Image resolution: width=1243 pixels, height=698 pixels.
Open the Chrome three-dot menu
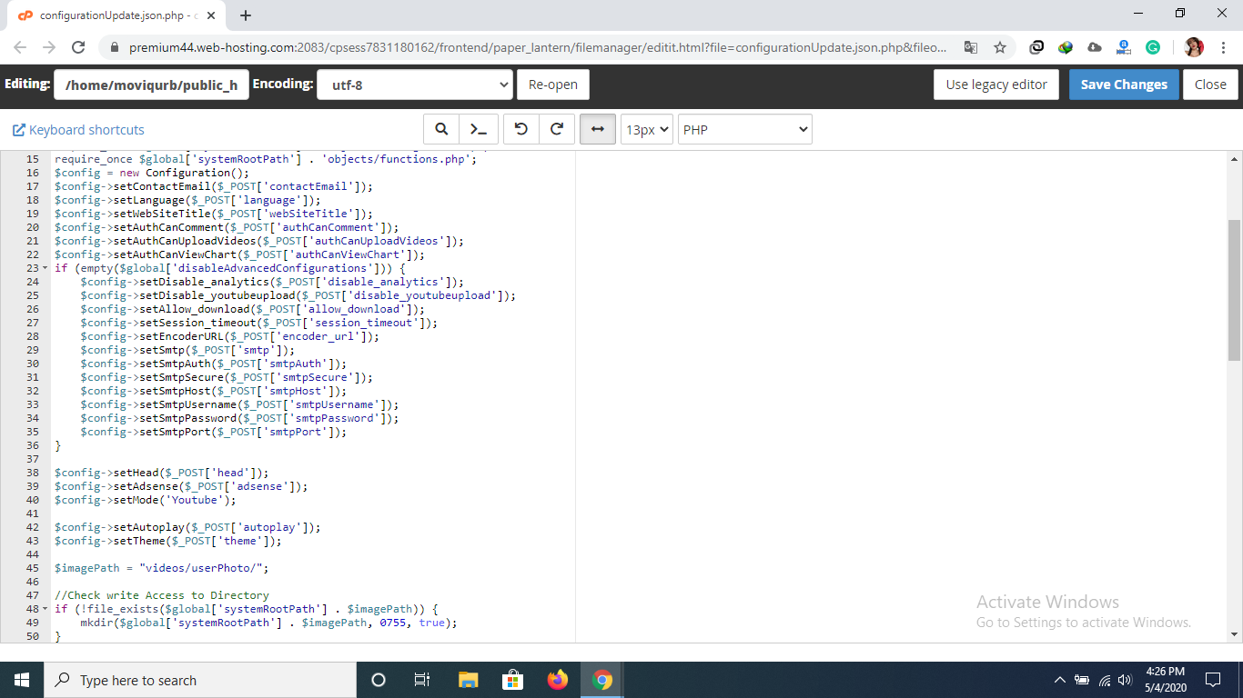click(x=1222, y=47)
